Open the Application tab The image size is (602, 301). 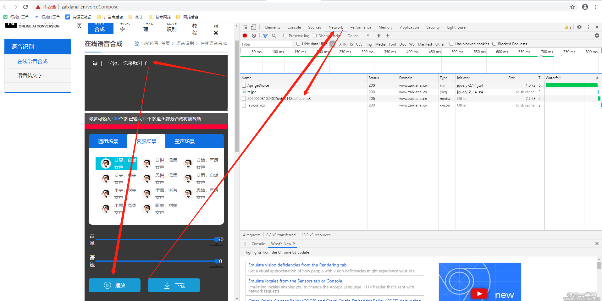pos(409,27)
